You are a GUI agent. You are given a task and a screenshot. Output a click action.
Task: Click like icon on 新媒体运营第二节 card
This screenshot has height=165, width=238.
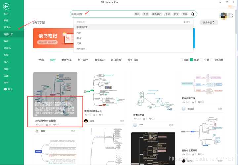pos(94,115)
